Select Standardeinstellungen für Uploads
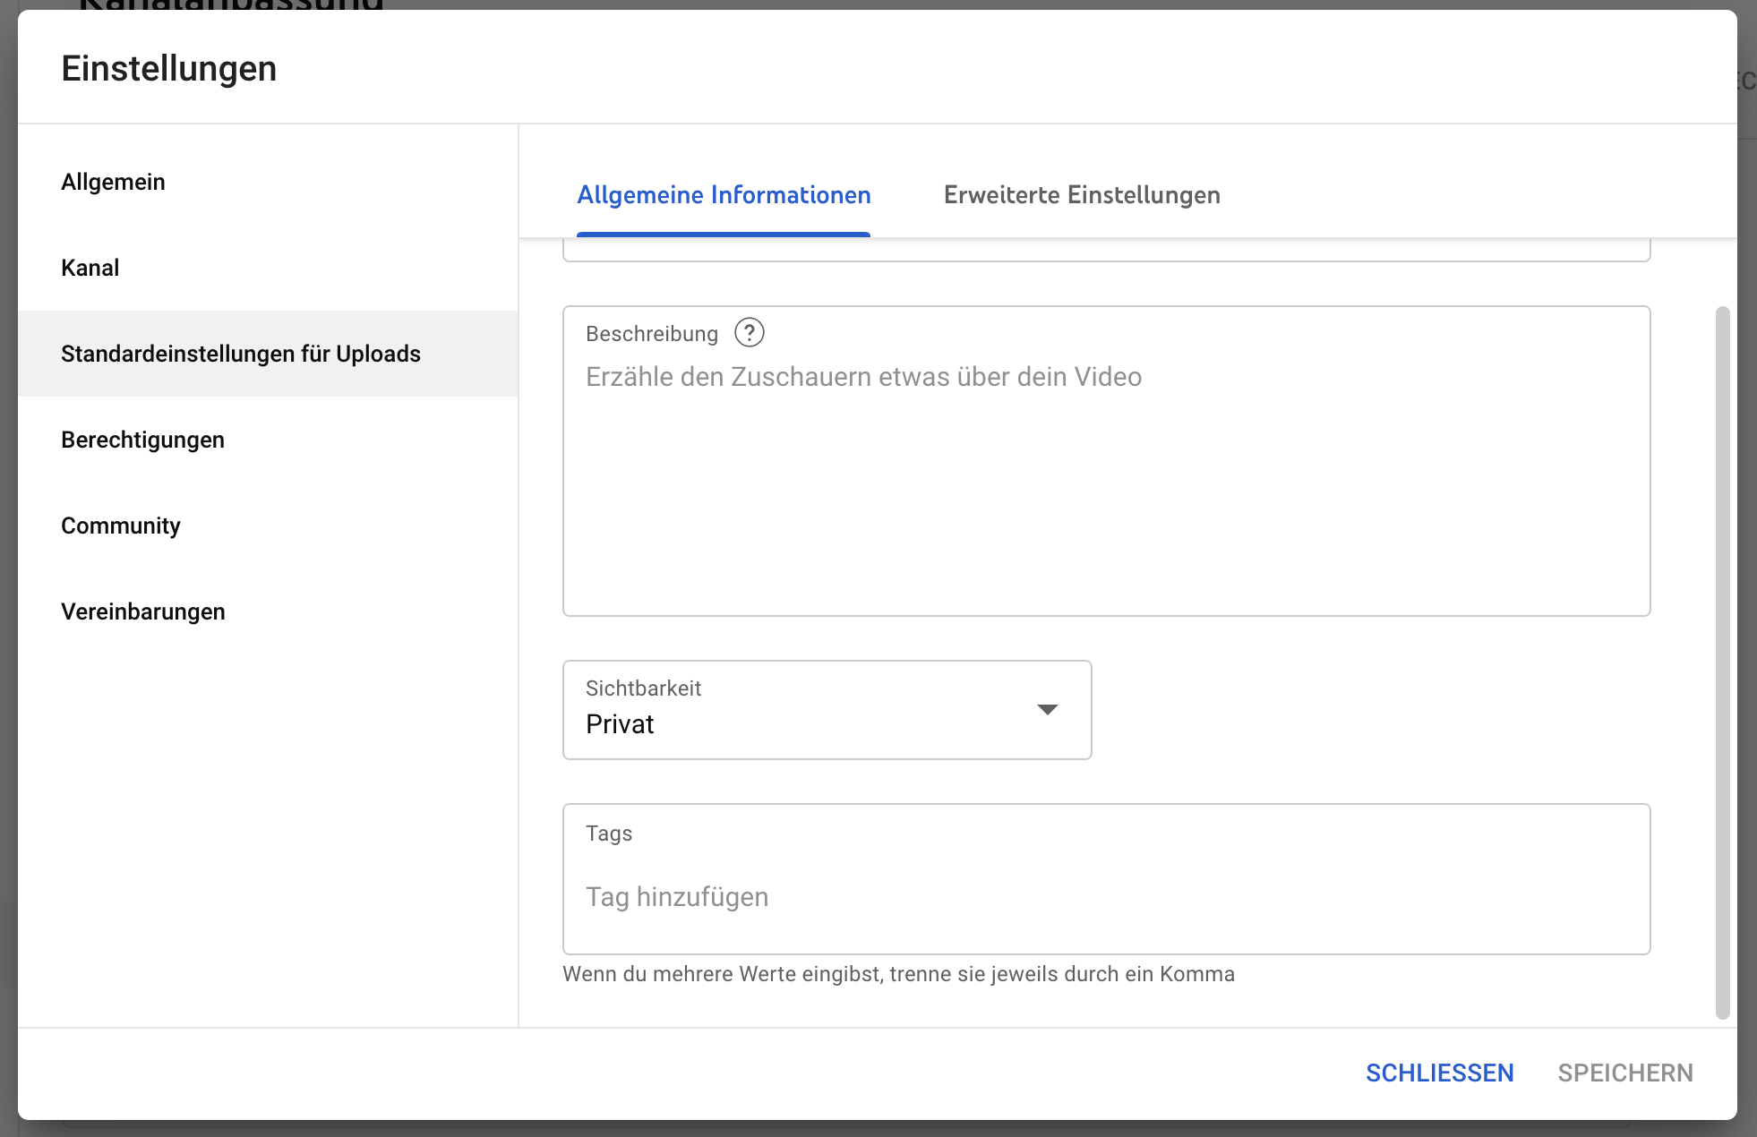Screen dimensions: 1757x1137 [240, 354]
